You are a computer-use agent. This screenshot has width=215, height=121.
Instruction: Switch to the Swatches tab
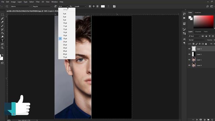[198, 12]
